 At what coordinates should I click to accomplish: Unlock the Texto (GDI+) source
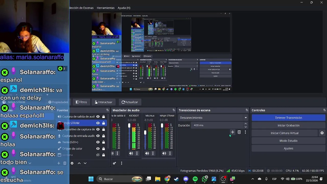[103, 142]
